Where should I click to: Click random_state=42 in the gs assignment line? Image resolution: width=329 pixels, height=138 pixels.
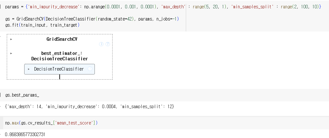[x=115, y=19]
